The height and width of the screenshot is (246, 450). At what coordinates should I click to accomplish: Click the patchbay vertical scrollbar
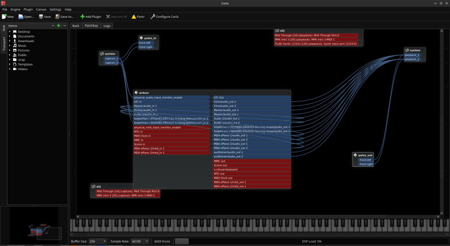pos(442,122)
